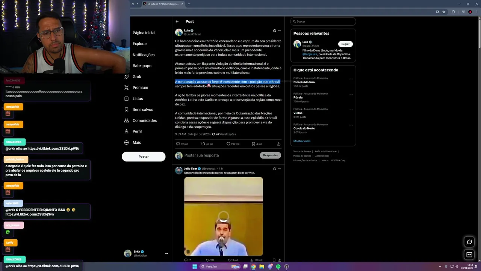Open the more options on Lula's post
481x271 pixels.
(x=279, y=30)
